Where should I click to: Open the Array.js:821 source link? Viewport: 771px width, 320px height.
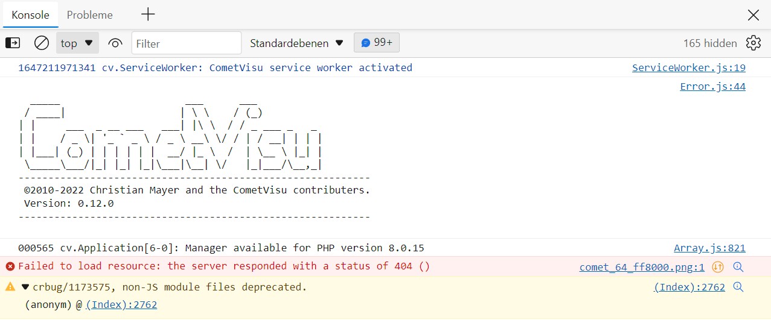[x=709, y=248]
